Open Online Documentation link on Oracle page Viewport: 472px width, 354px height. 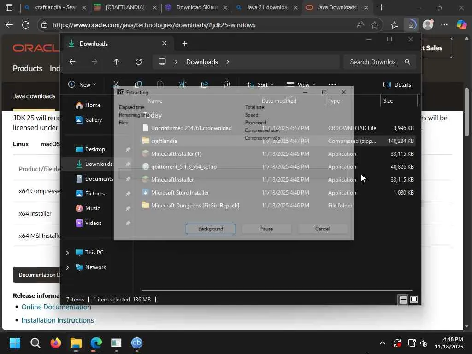(56, 307)
